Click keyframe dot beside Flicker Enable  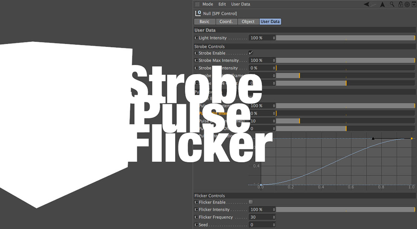(196, 202)
